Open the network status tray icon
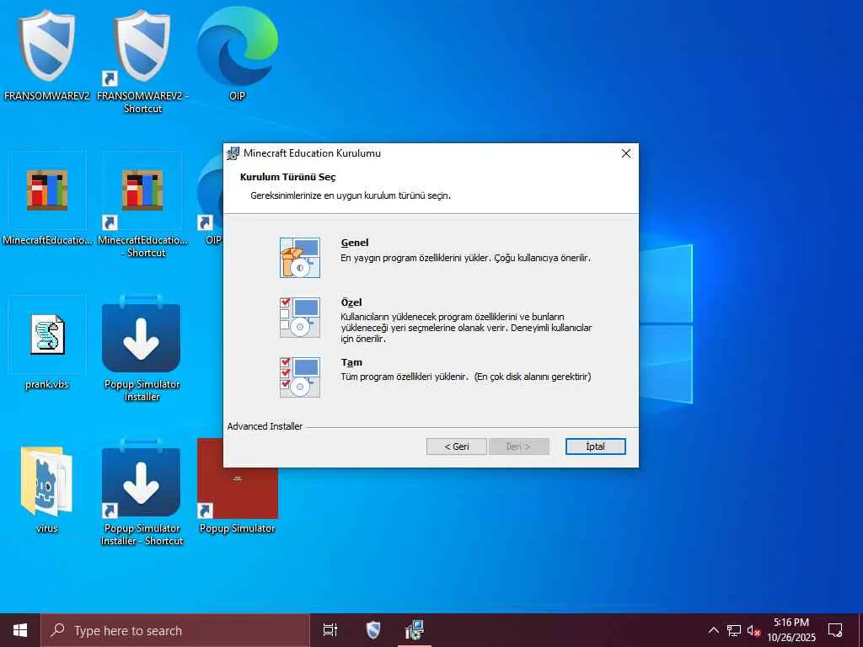 point(734,630)
